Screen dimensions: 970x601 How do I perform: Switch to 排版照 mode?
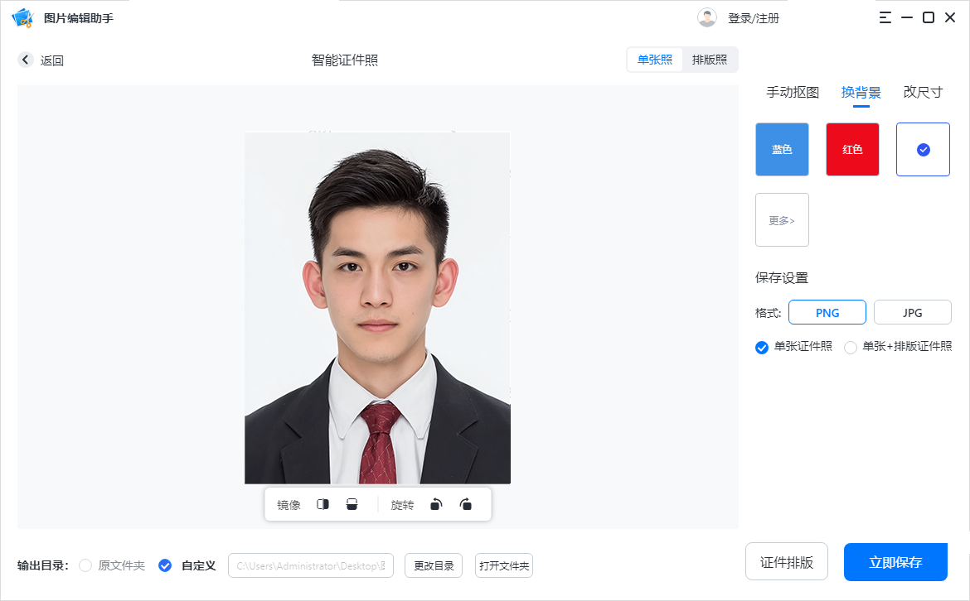coord(710,60)
